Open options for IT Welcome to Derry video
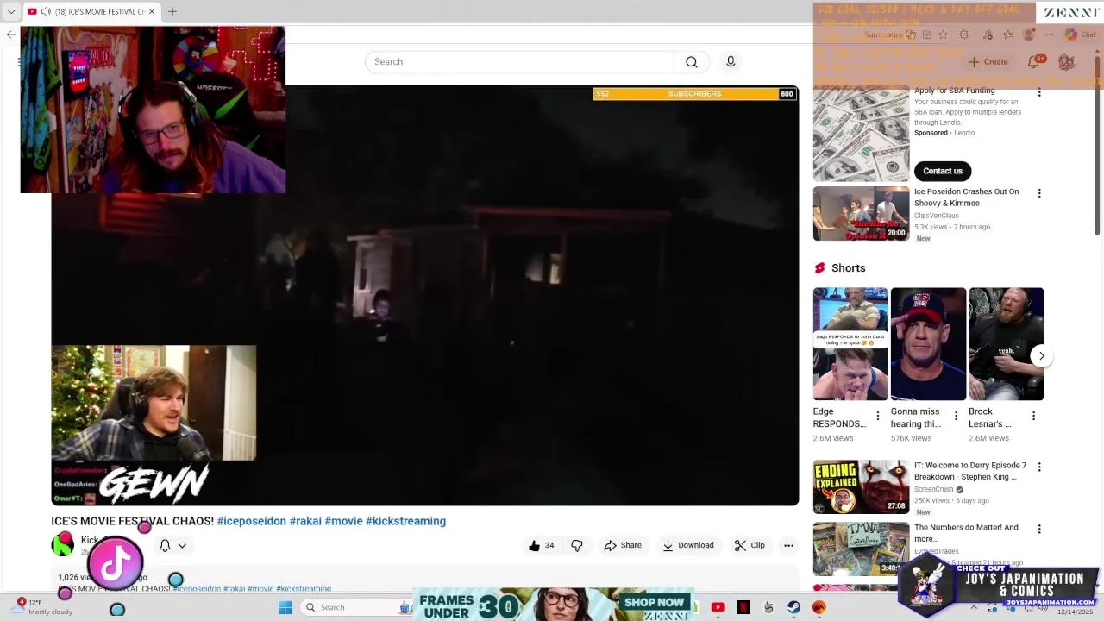1104x621 pixels. (x=1039, y=467)
